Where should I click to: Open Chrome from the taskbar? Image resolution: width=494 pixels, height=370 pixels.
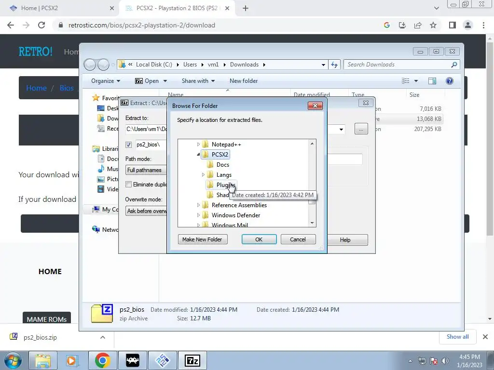(x=102, y=360)
